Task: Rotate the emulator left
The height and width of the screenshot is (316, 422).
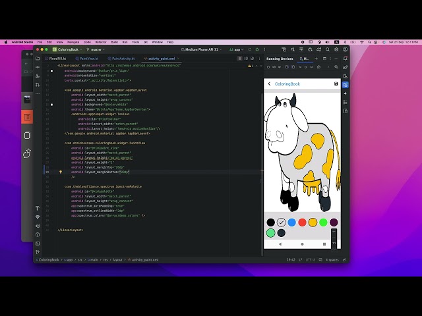Action: click(287, 67)
